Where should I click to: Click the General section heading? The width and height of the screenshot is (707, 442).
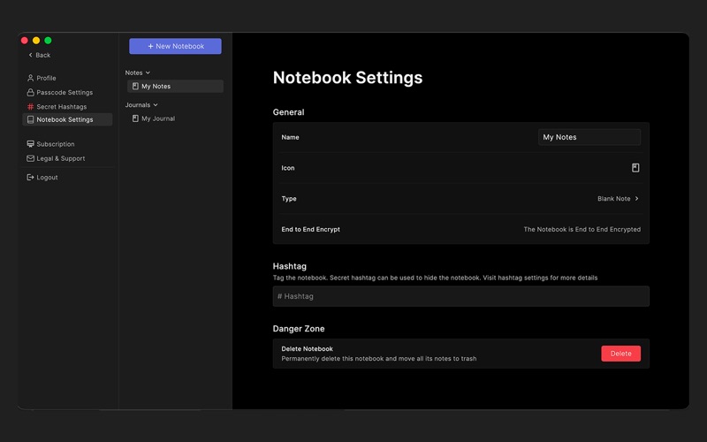[x=289, y=112]
